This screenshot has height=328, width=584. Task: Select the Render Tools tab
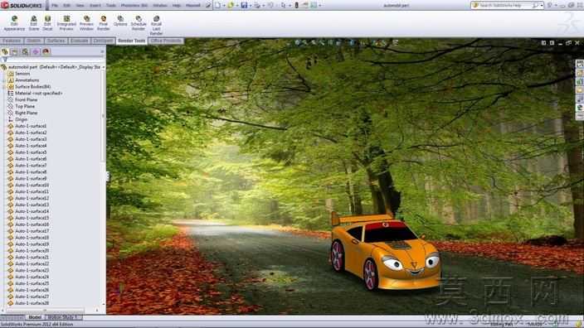coord(131,41)
